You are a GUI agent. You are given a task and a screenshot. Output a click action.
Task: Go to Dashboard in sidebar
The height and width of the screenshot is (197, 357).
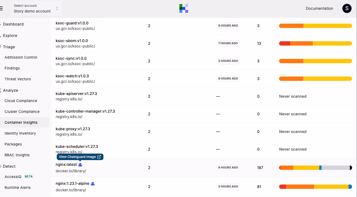pyautogui.click(x=13, y=24)
